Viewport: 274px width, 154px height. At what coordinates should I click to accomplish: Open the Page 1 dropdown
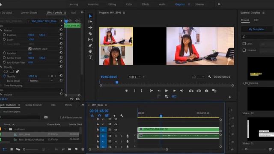[134, 77]
